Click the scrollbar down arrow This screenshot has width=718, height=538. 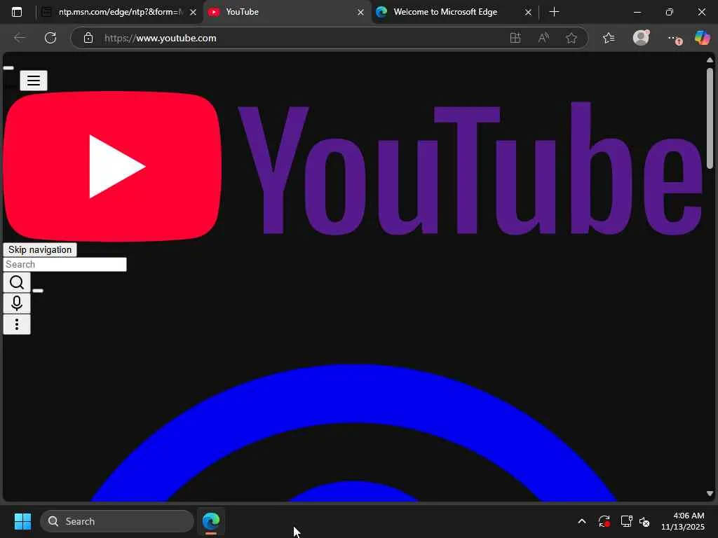coord(710,493)
